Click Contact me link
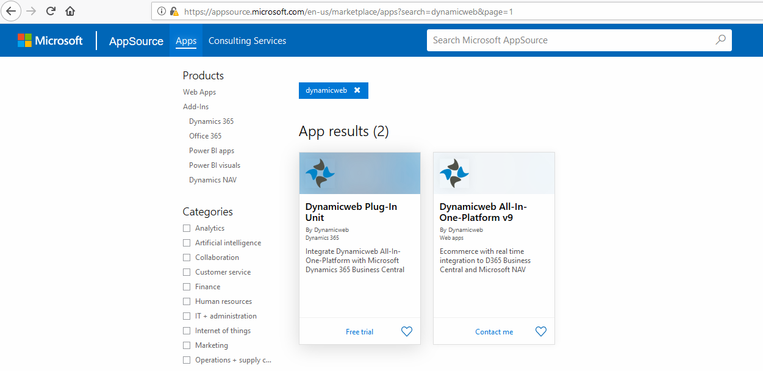The image size is (763, 371). click(494, 332)
